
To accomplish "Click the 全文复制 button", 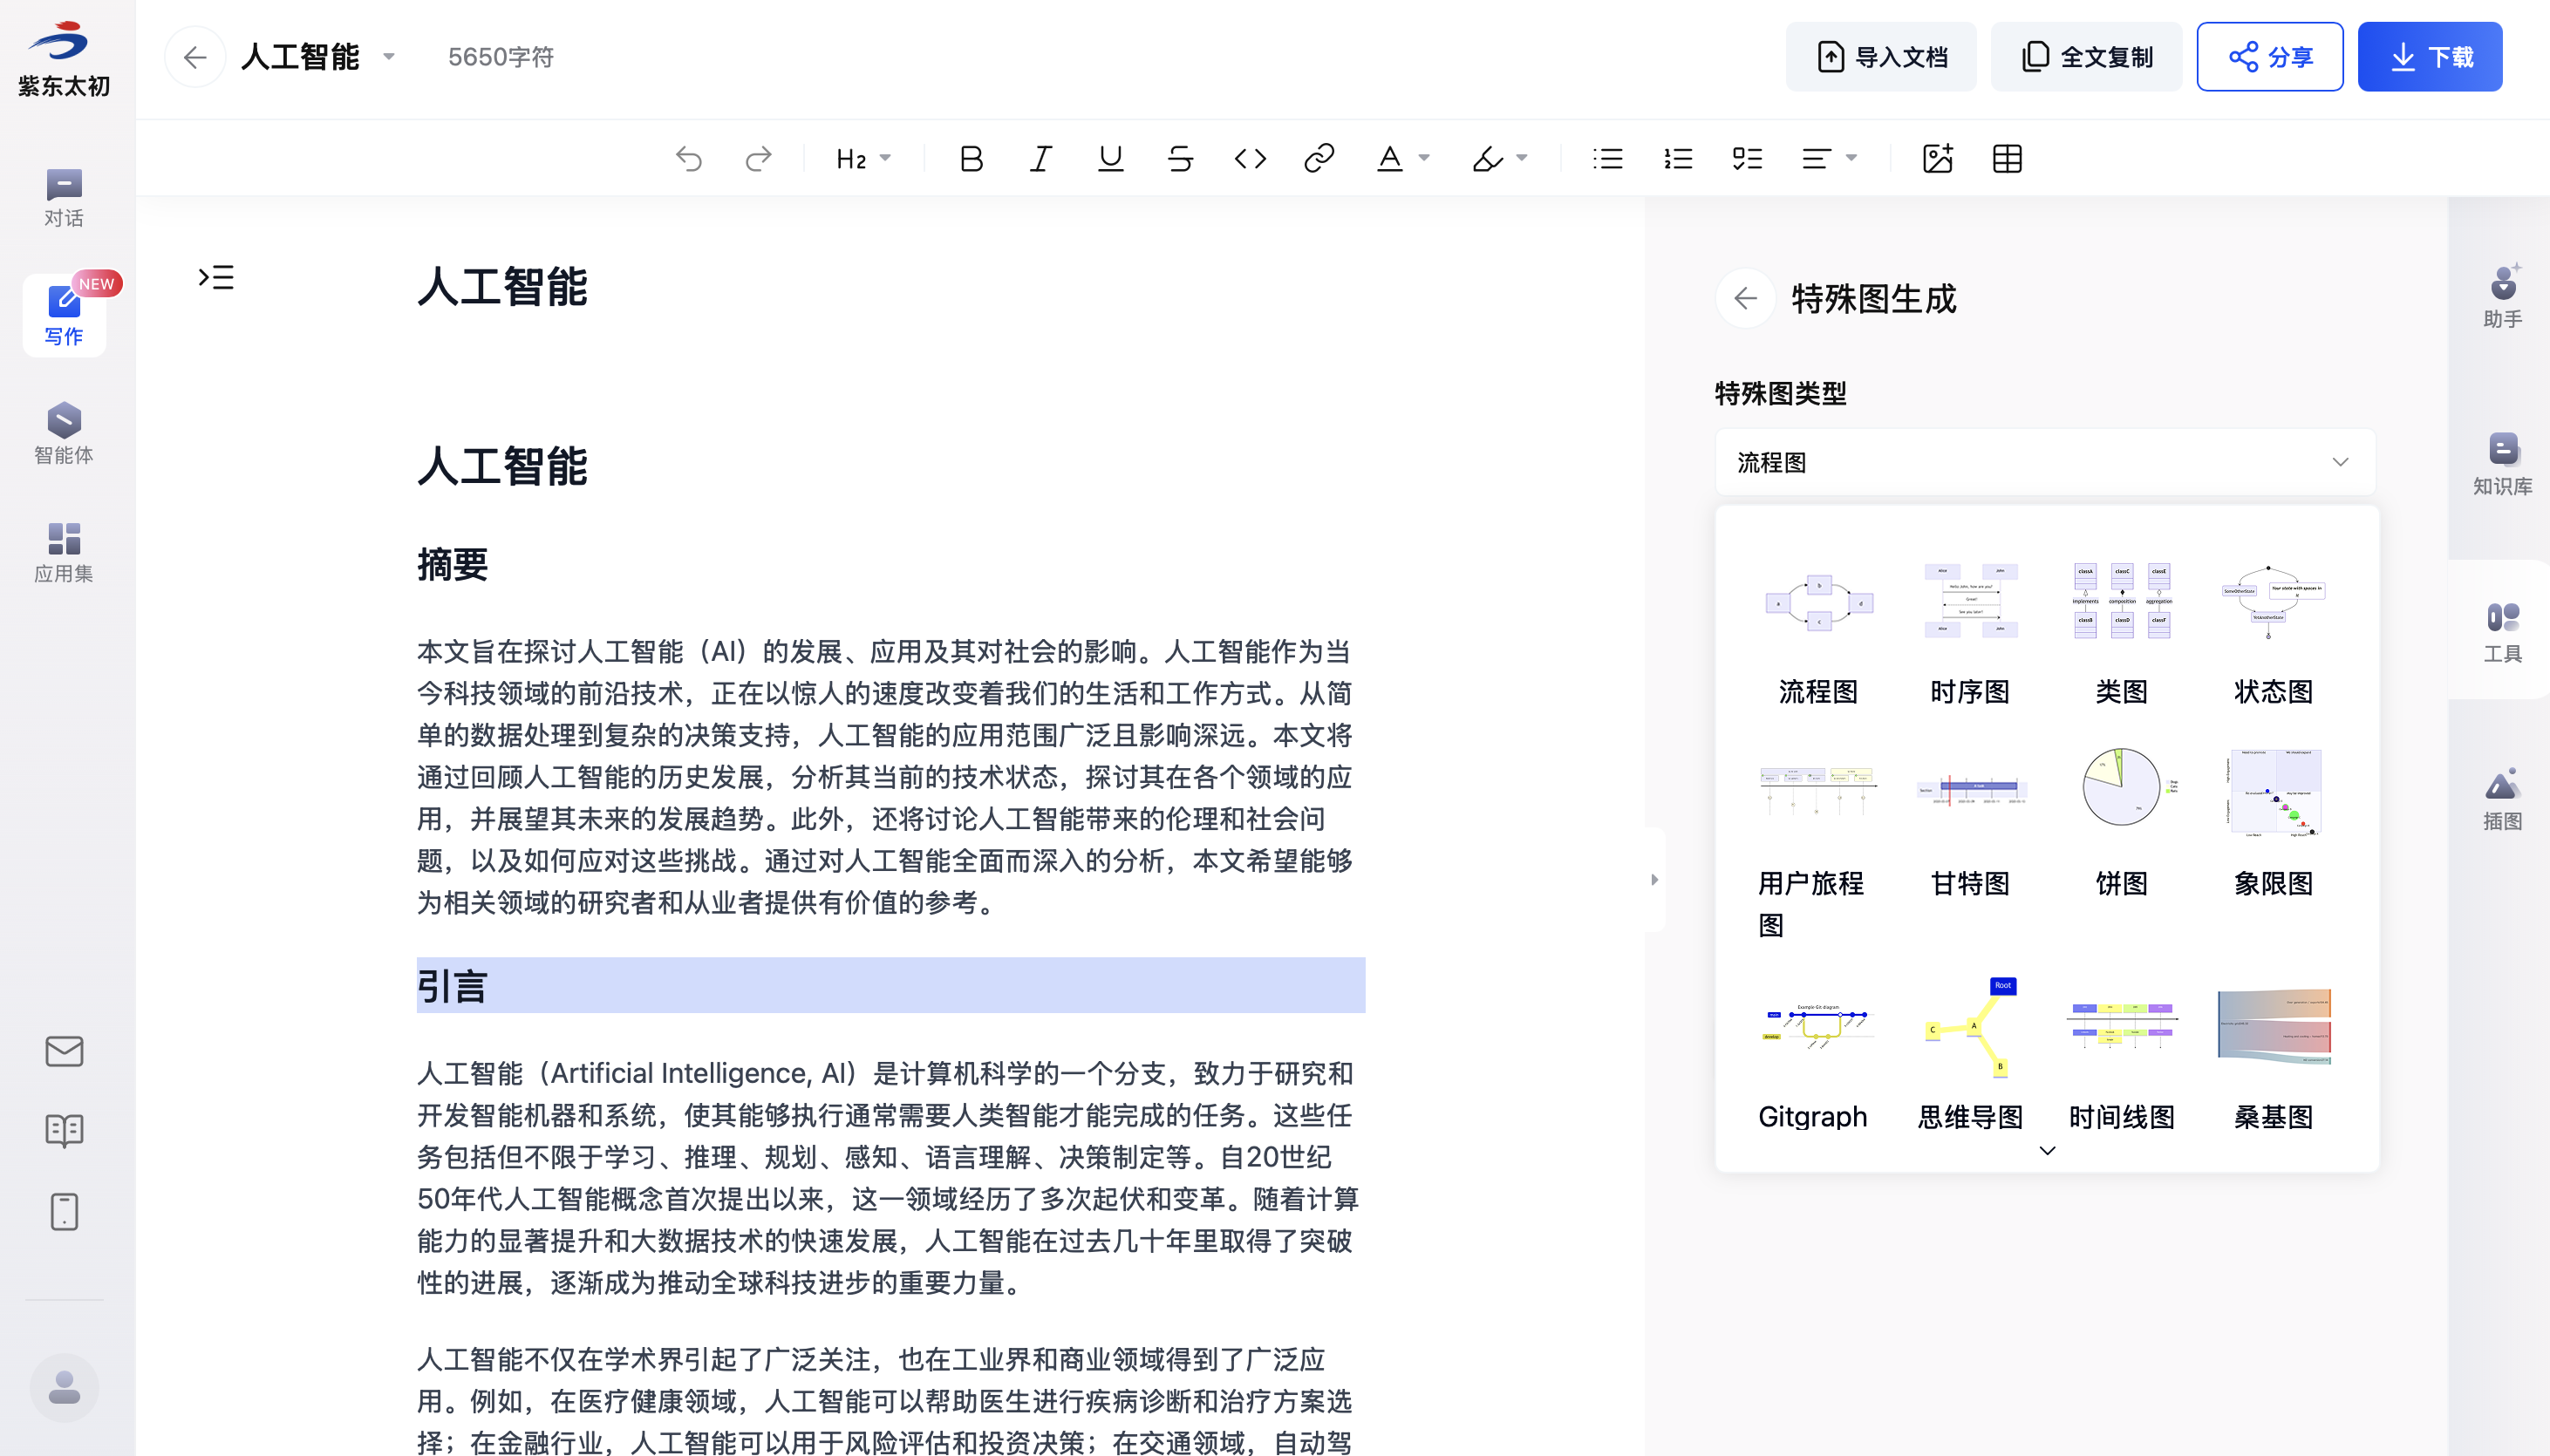I will pyautogui.click(x=2086, y=57).
